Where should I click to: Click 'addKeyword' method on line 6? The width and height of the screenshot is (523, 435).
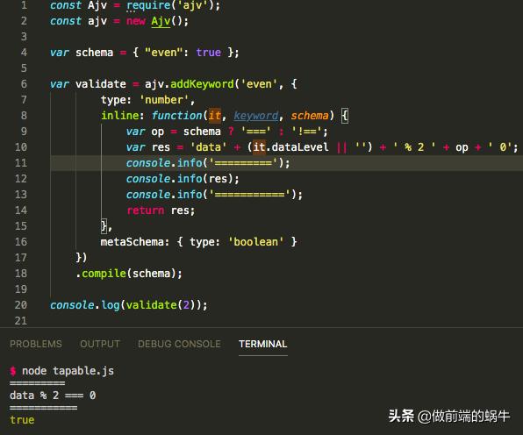[202, 84]
